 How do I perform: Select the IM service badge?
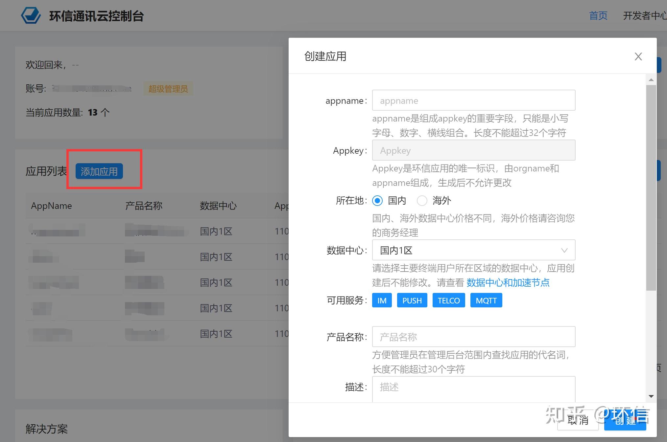pyautogui.click(x=381, y=300)
